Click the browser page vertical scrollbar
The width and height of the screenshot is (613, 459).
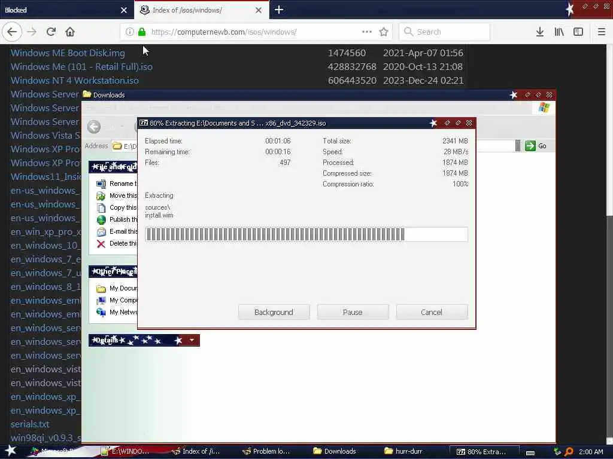[x=609, y=244]
